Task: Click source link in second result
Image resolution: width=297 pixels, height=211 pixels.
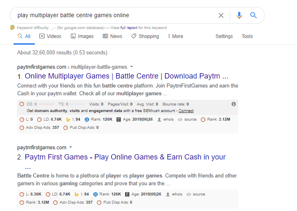Action: point(199,194)
